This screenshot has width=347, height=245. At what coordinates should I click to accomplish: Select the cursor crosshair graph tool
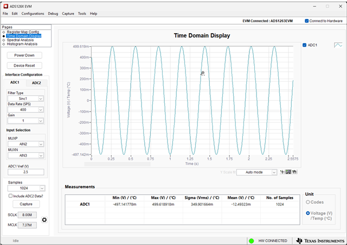(x=282, y=172)
